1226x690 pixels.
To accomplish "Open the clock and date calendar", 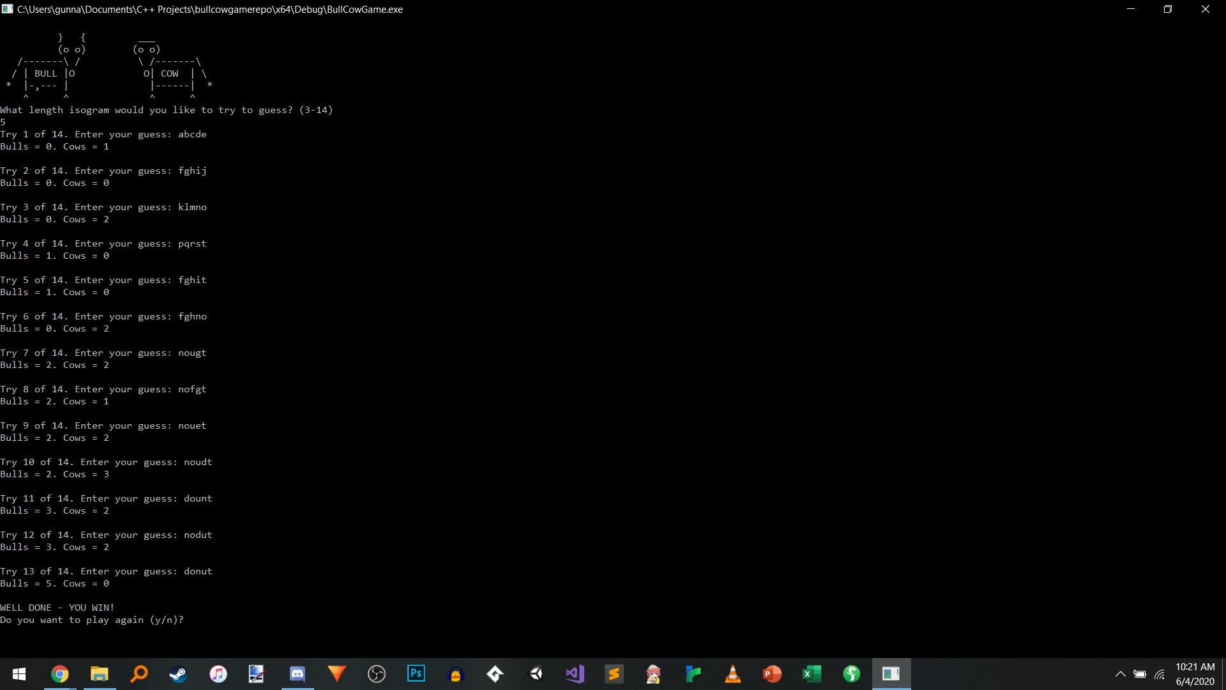I will click(1195, 674).
